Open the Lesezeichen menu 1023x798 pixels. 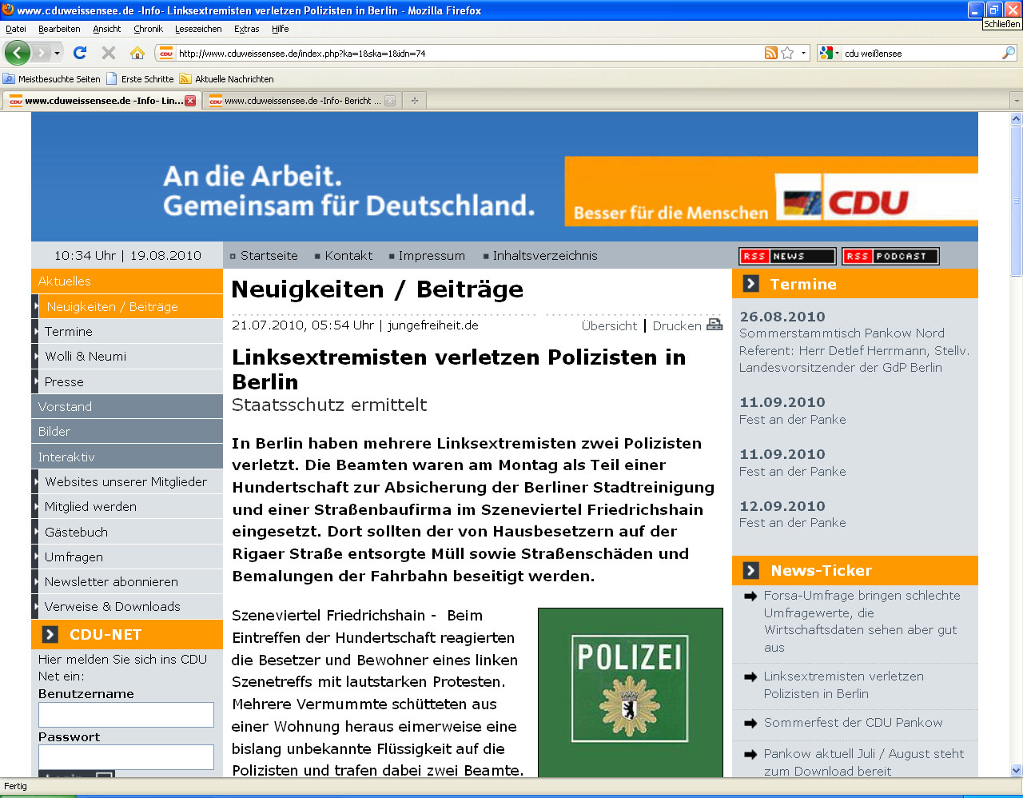click(198, 29)
